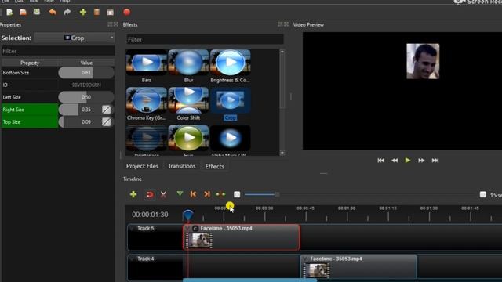Click the Effects list vertical scrollbar
502x282 pixels.
(x=282, y=102)
